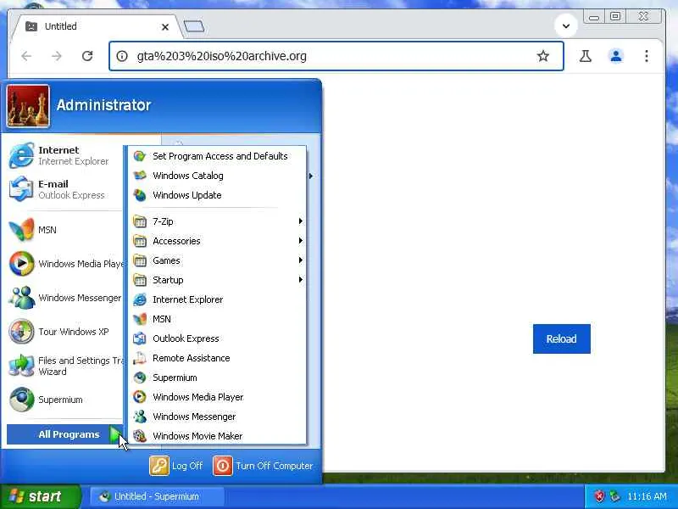This screenshot has height=509, width=678.
Task: Launch Windows Movie Maker
Action: tap(218, 436)
